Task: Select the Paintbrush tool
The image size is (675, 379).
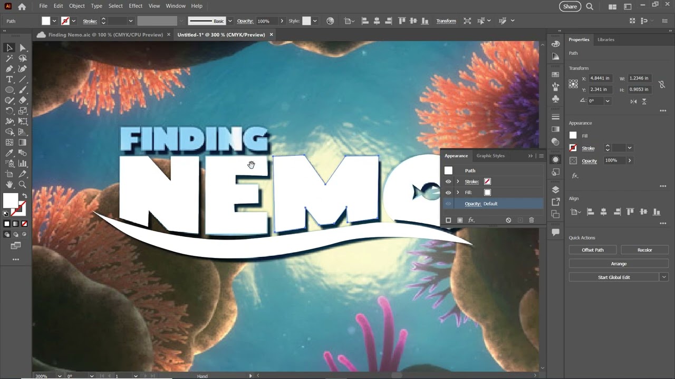Action: coord(23,90)
